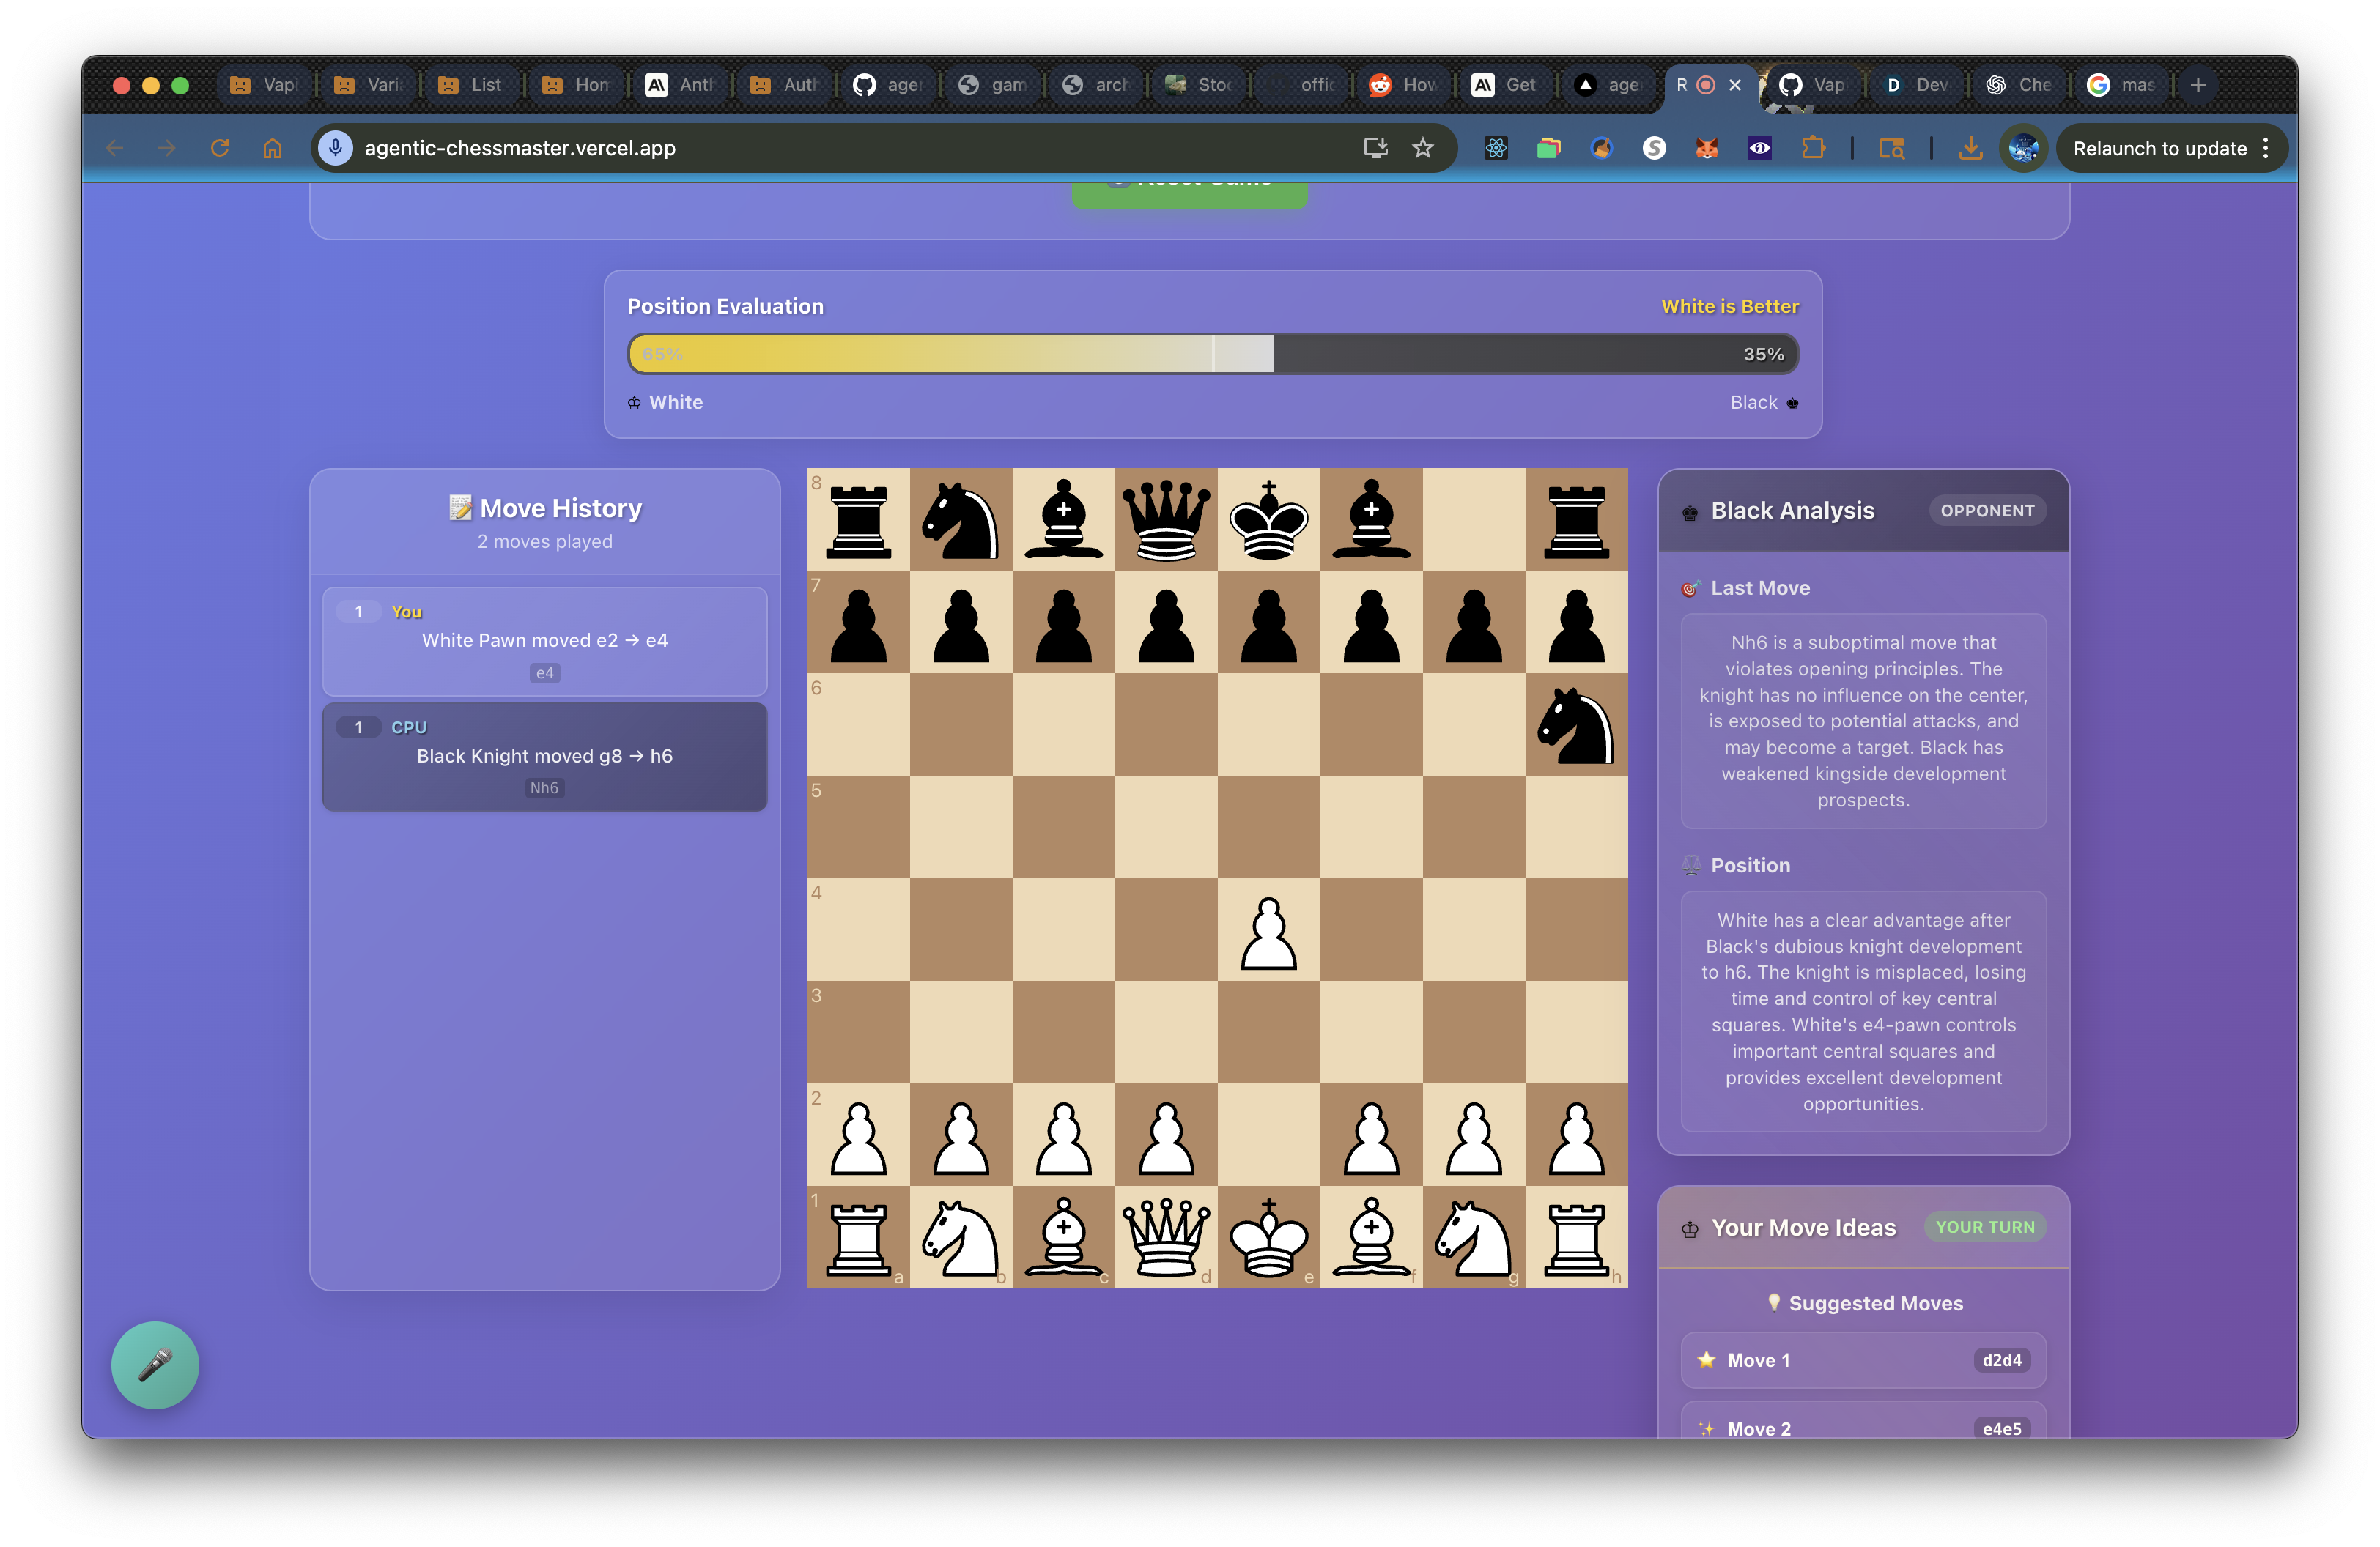Open the Chrome three-dot menu
Image resolution: width=2380 pixels, height=1547 pixels.
[x=2266, y=149]
